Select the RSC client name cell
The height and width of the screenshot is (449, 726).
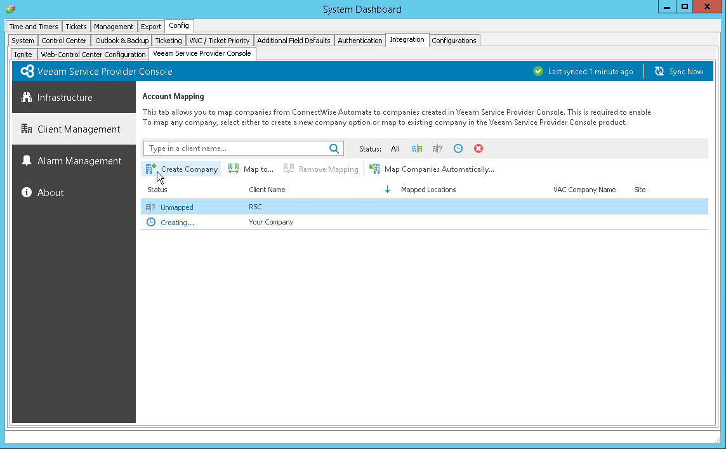pos(255,207)
